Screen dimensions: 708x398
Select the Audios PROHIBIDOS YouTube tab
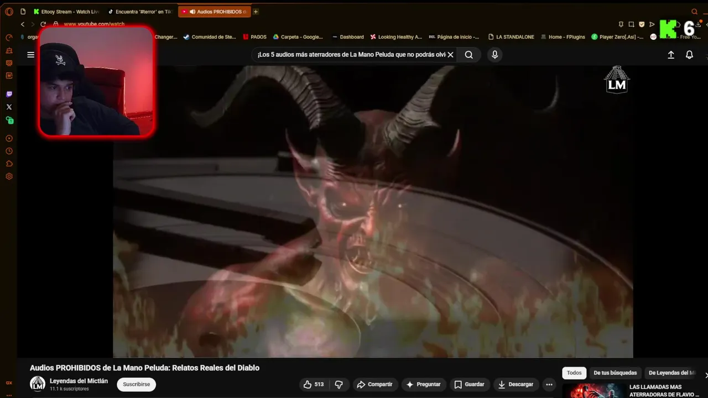pyautogui.click(x=215, y=12)
